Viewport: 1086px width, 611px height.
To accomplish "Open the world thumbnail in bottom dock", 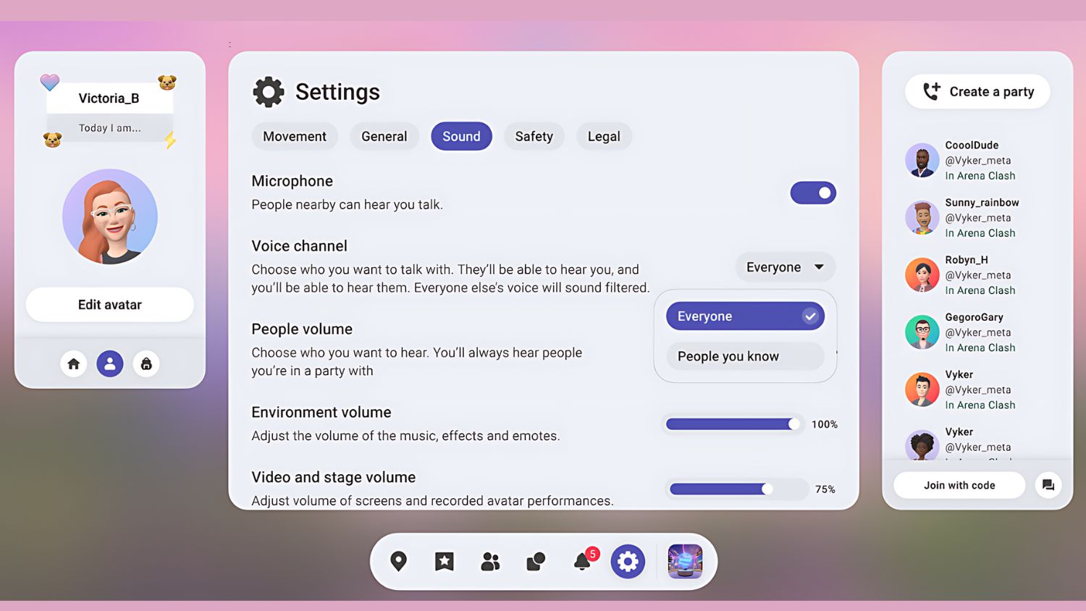I will [x=685, y=561].
